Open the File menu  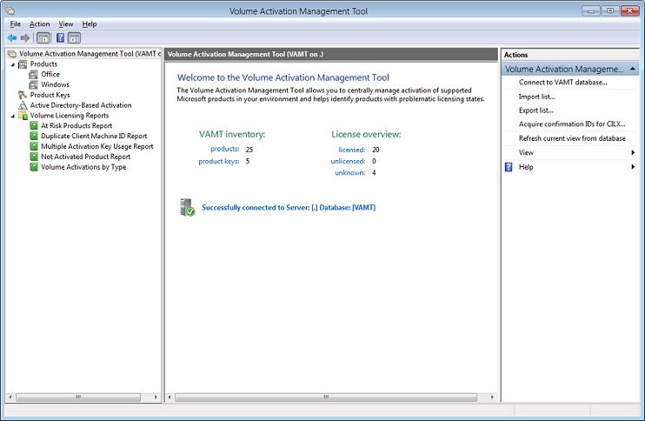pyautogui.click(x=16, y=24)
